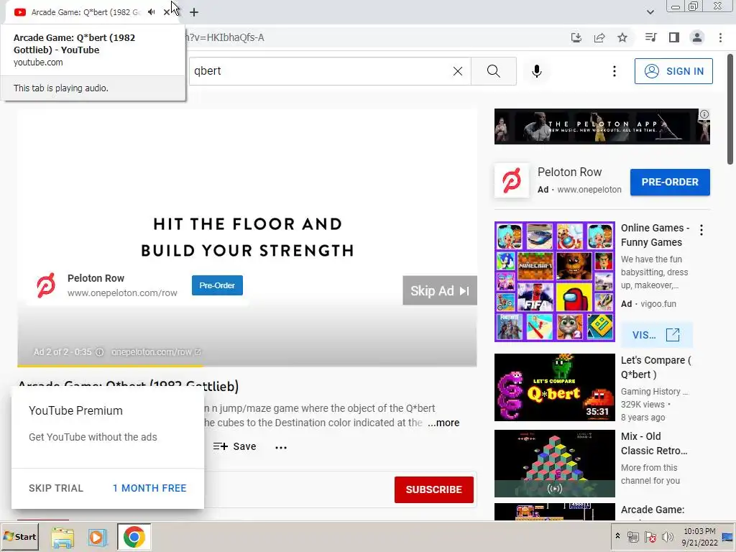Click the ad info icon beside Ad 2 of 2
Viewport: 736px width, 552px height.
tap(99, 352)
